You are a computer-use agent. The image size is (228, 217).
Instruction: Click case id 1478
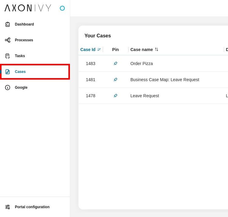click(x=91, y=96)
